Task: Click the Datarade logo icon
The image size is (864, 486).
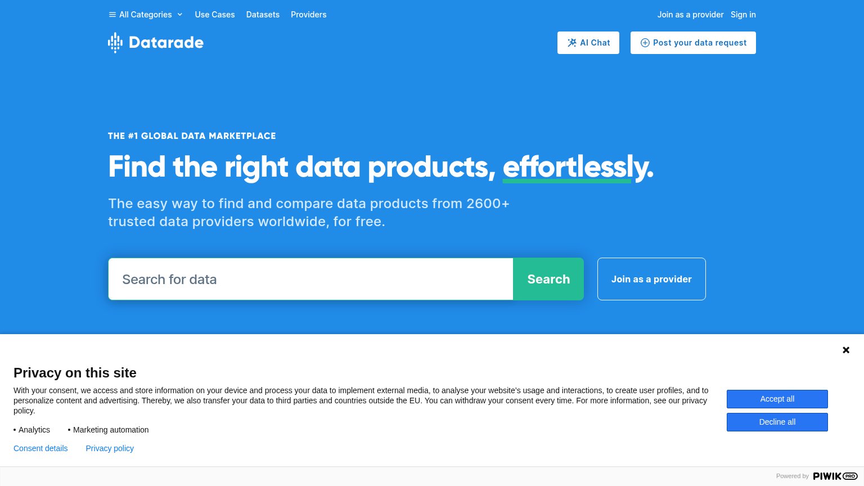Action: point(115,43)
